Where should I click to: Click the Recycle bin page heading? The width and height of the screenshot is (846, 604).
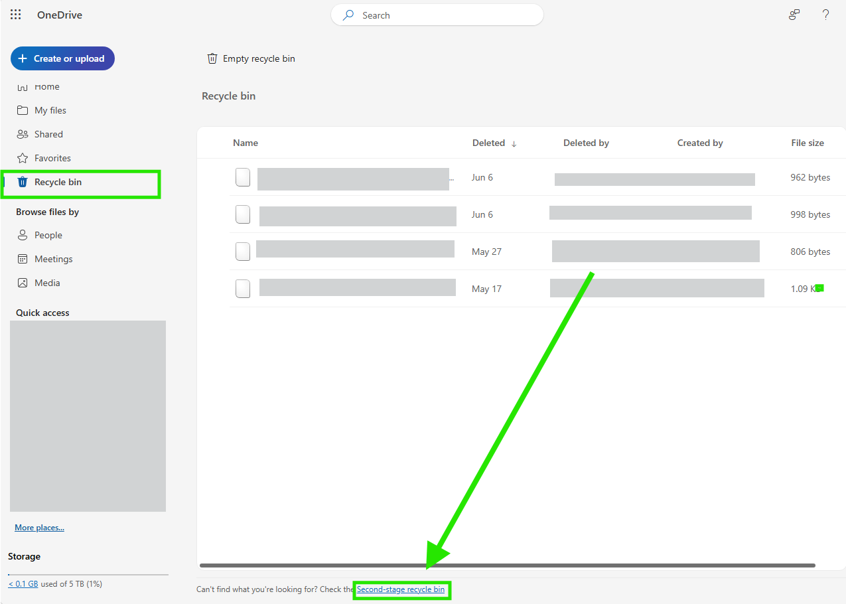click(x=228, y=96)
